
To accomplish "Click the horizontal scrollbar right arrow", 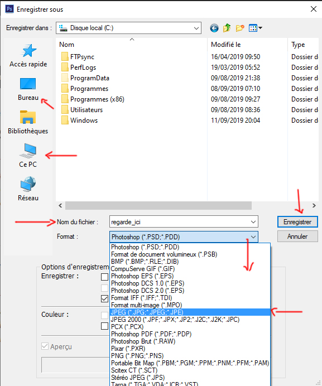I will coord(314,206).
